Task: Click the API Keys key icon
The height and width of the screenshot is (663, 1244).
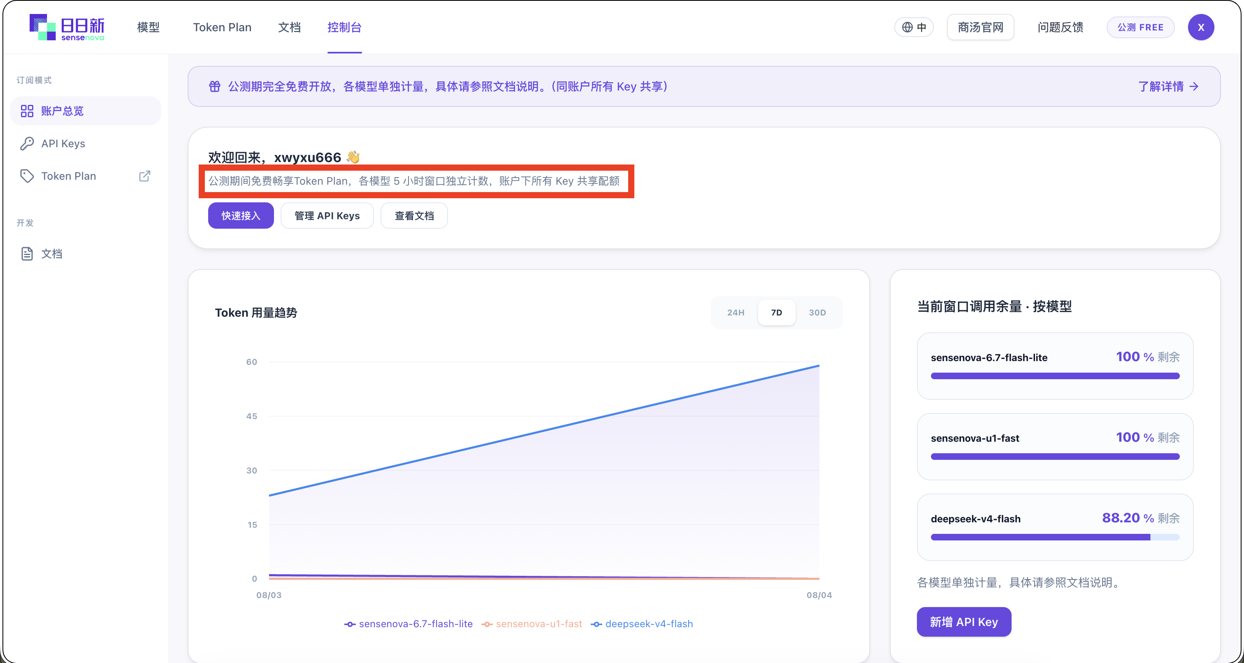Action: (x=27, y=144)
